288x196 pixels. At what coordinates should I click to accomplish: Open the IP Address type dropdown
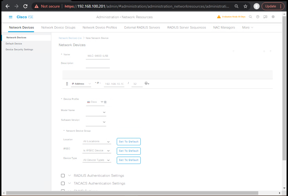[x=81, y=84]
